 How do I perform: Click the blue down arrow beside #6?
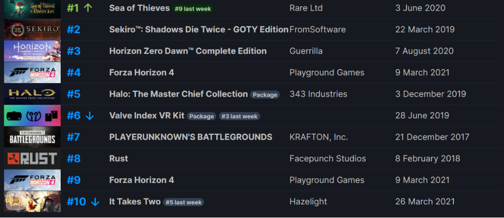point(90,116)
